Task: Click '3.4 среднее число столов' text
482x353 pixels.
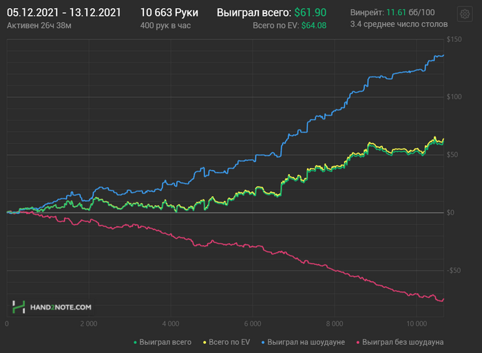Action: click(399, 24)
